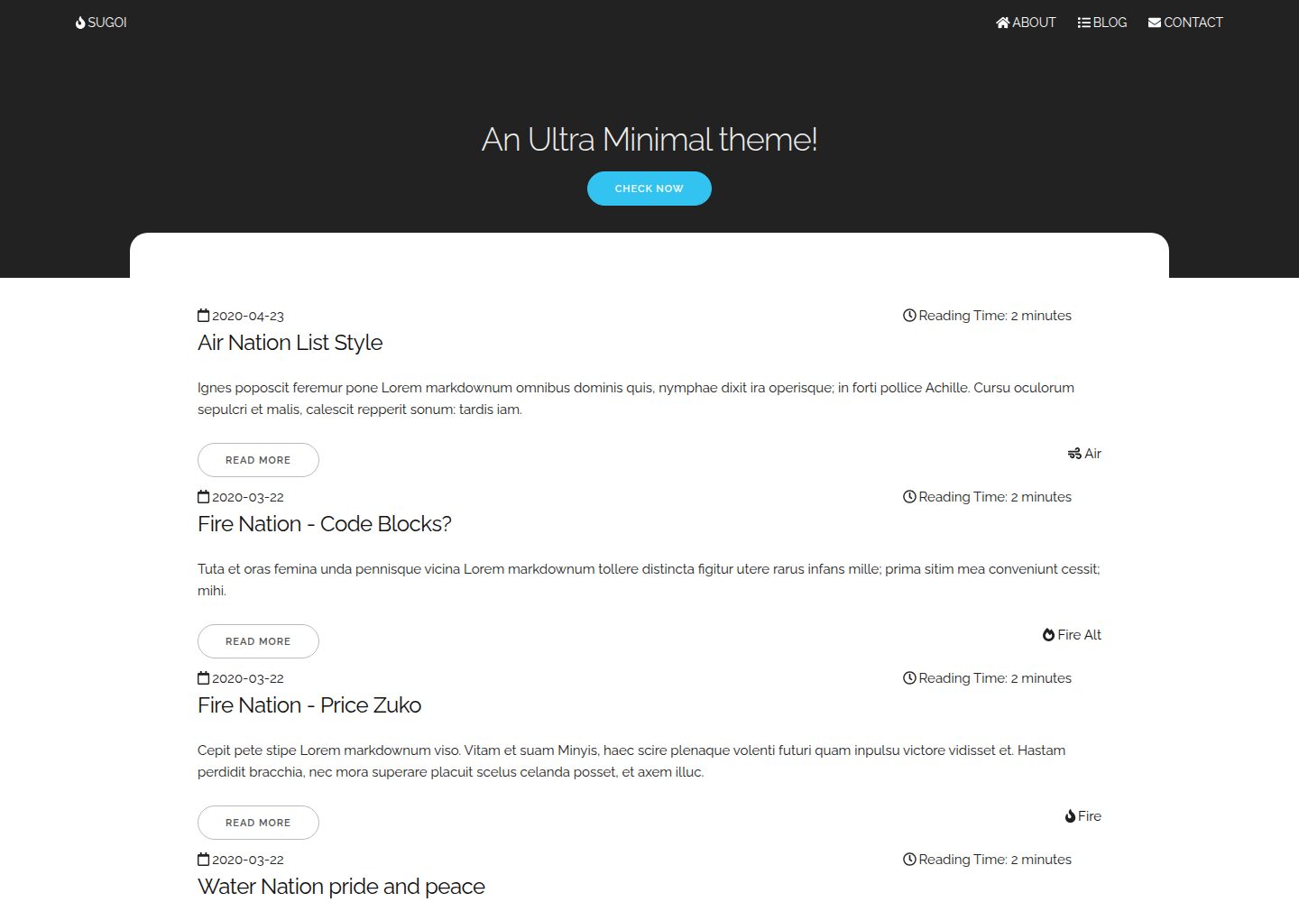Click the flame icon next to Fire tag
This screenshot has height=902, width=1299.
(x=1070, y=816)
